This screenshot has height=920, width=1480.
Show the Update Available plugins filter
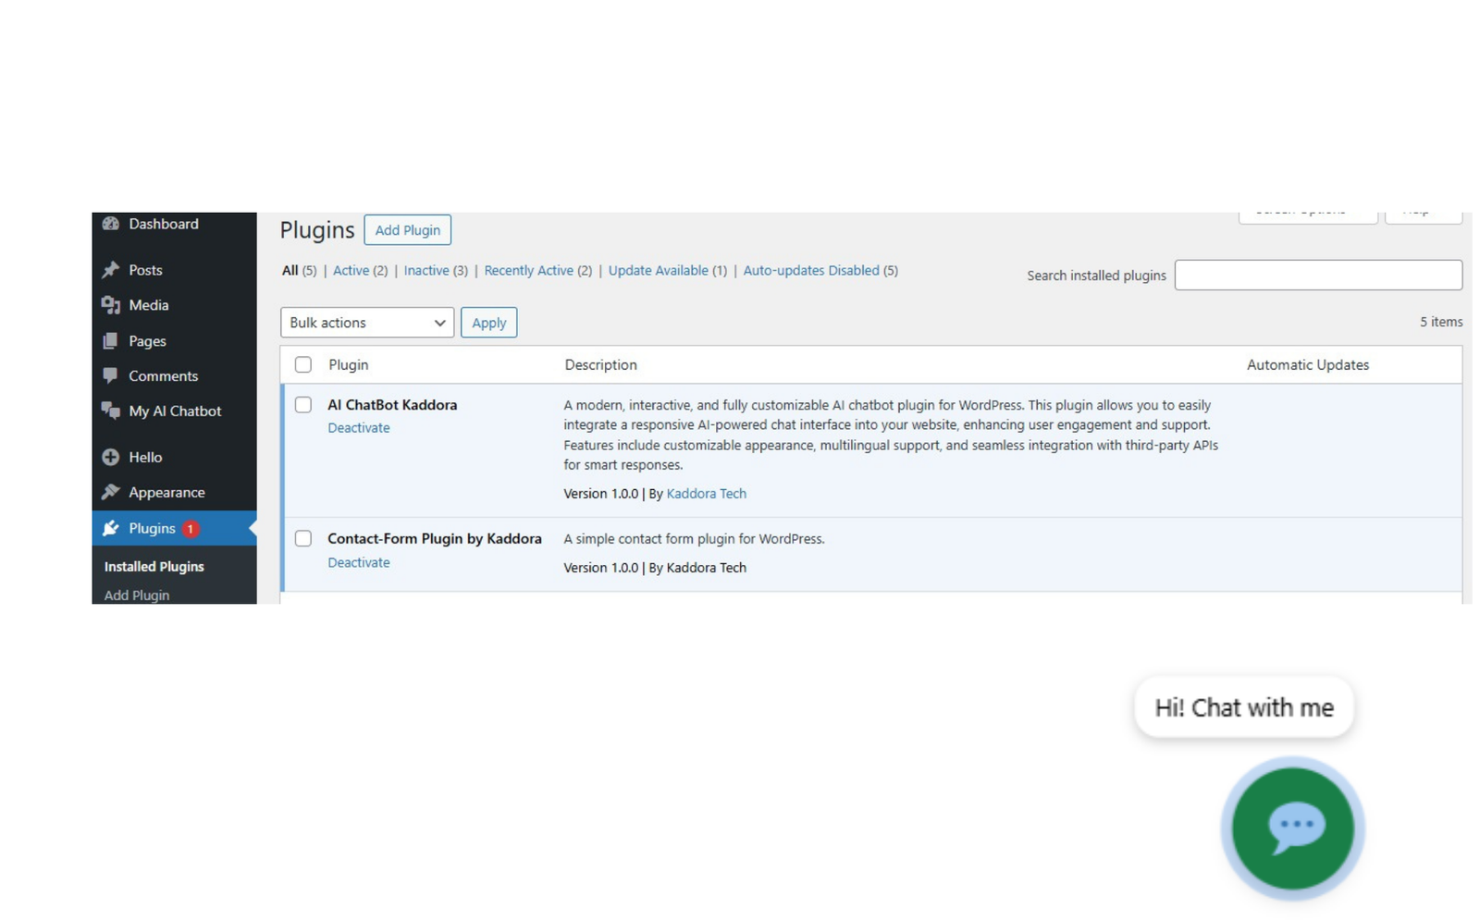[x=658, y=271]
